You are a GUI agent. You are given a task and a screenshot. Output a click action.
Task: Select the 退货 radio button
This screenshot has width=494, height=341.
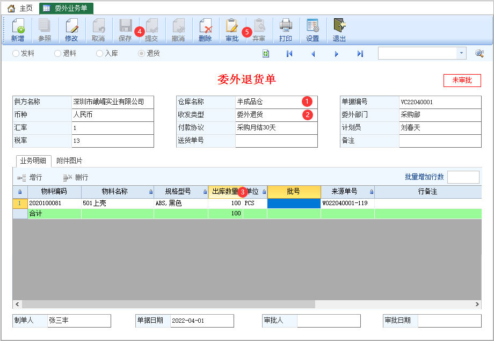(141, 54)
